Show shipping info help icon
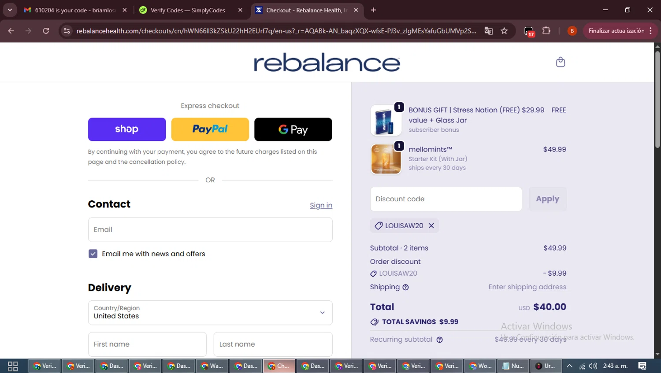Viewport: 661px width, 373px height. pyautogui.click(x=405, y=287)
